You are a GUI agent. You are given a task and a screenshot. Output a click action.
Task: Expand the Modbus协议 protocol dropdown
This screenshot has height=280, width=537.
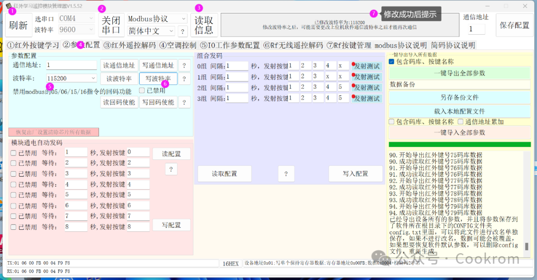pyautogui.click(x=157, y=18)
